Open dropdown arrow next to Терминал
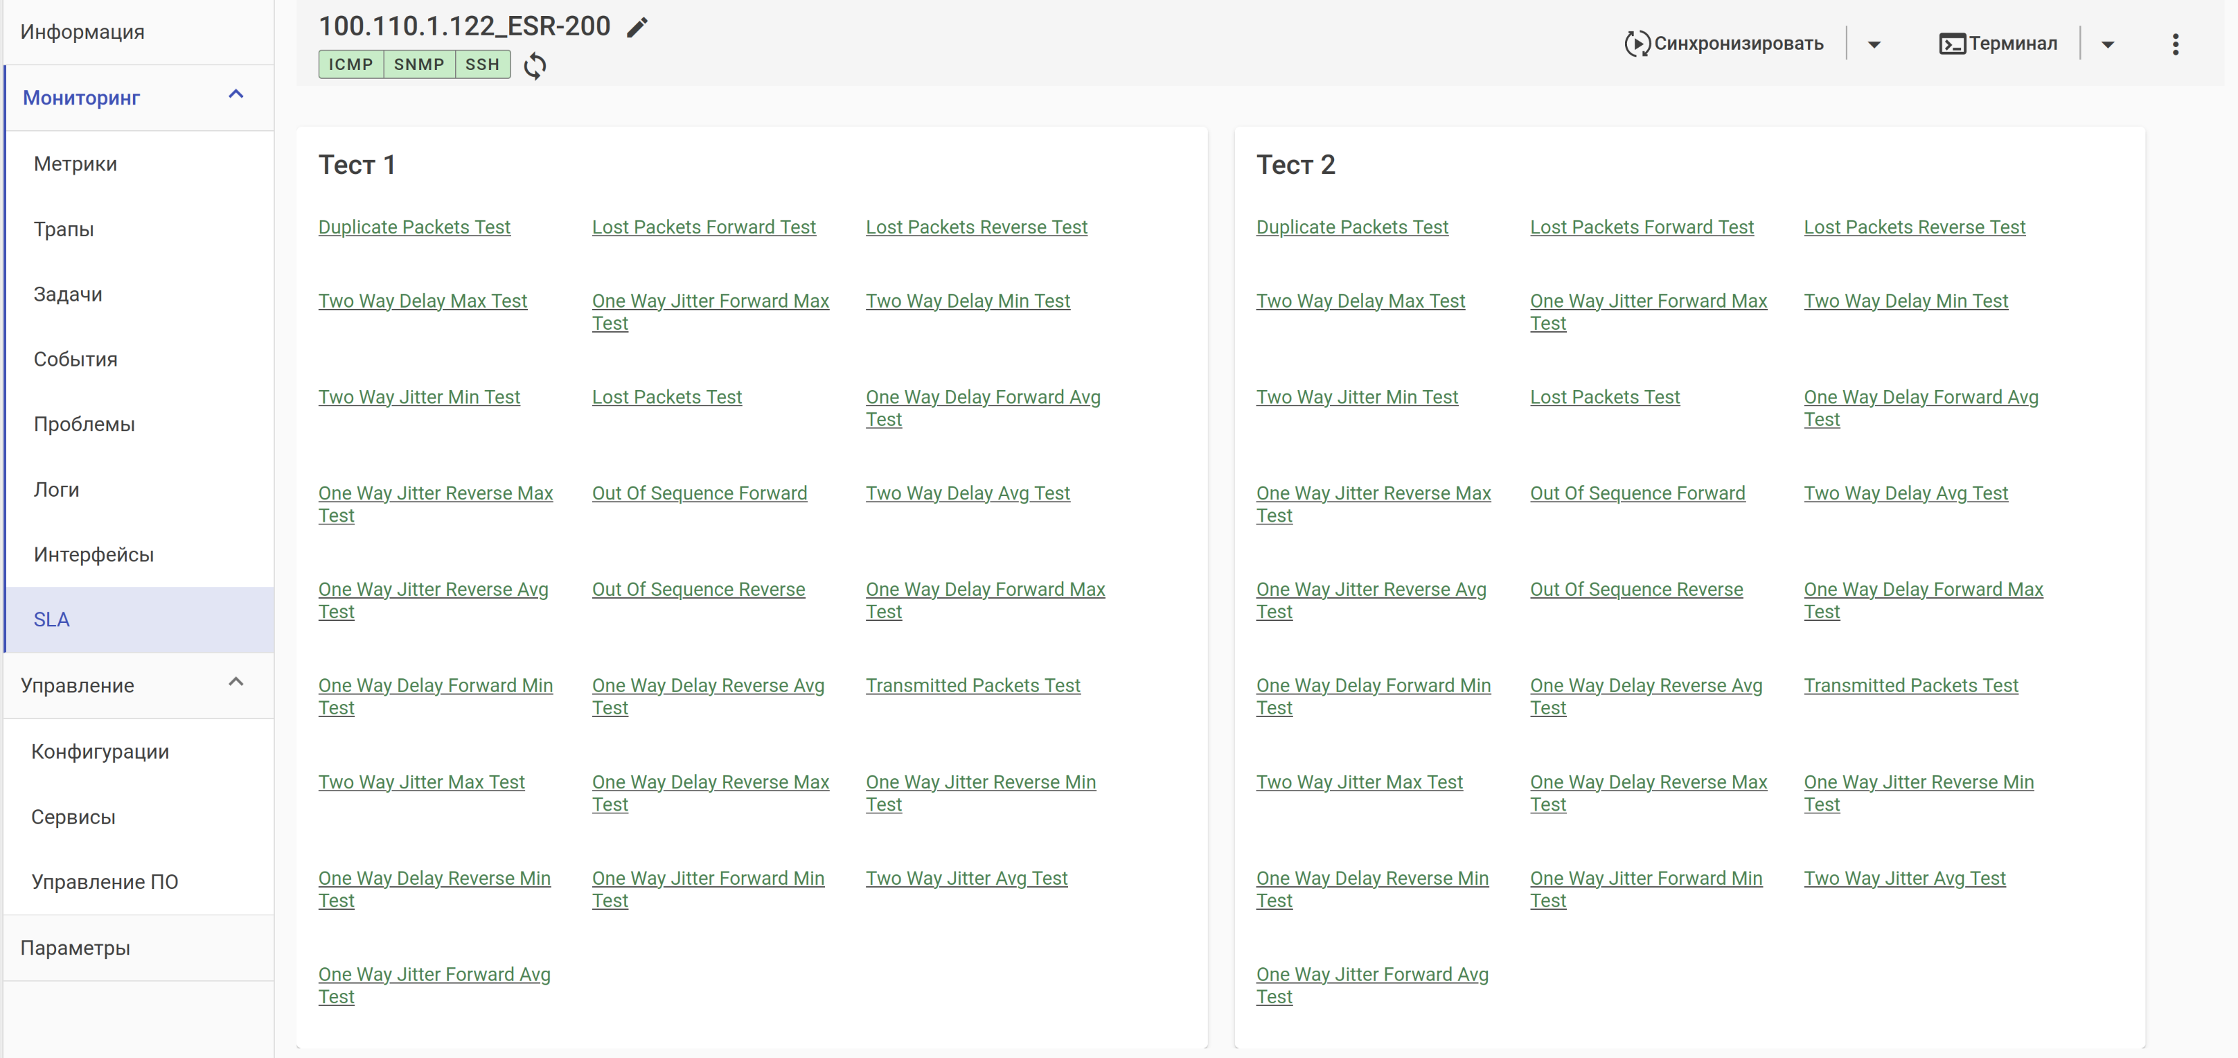 [x=2108, y=44]
